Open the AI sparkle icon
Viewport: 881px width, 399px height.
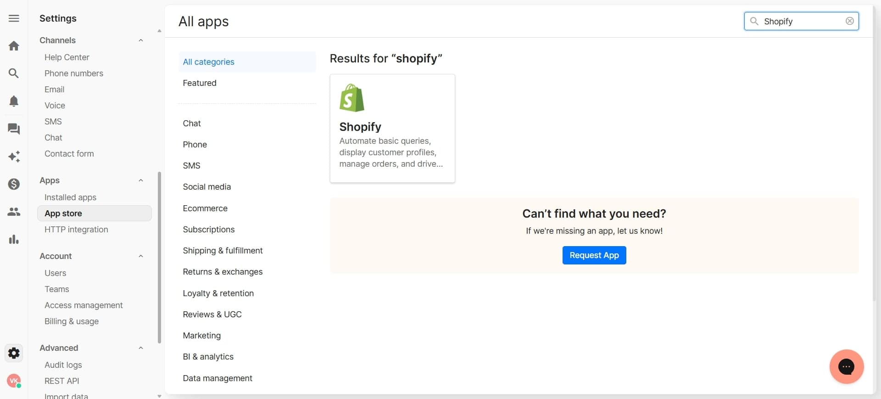coord(14,157)
